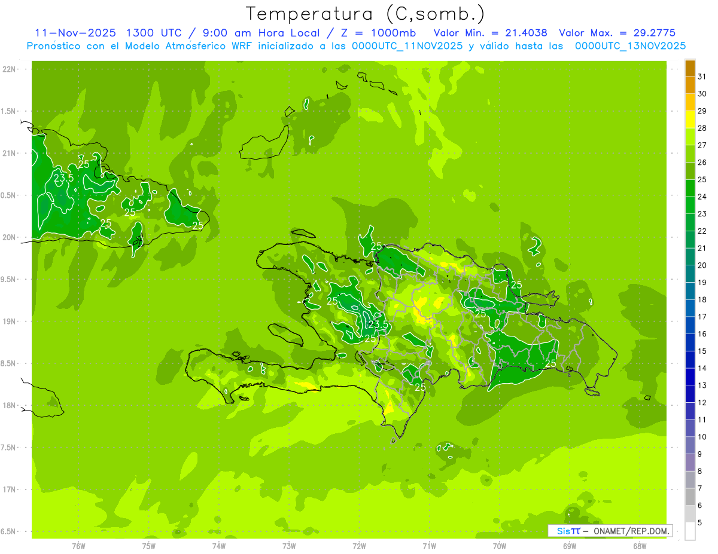Pick the legend swatch between 24 and 25
Image resolution: width=718 pixels, height=554 pixels.
pyautogui.click(x=690, y=188)
